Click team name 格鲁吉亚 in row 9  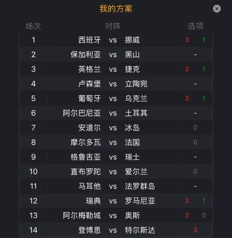tap(86, 157)
